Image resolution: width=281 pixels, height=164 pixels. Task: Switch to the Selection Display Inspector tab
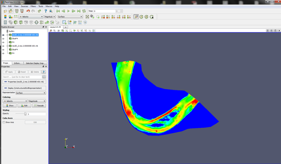pyautogui.click(x=36, y=63)
